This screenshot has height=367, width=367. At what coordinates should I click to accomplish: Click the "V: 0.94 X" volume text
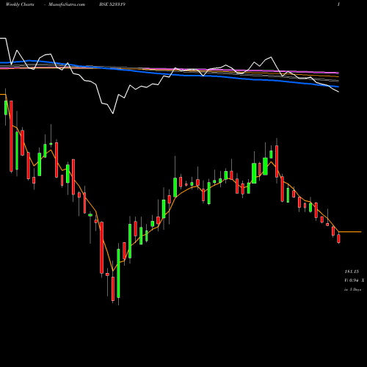(x=355, y=280)
